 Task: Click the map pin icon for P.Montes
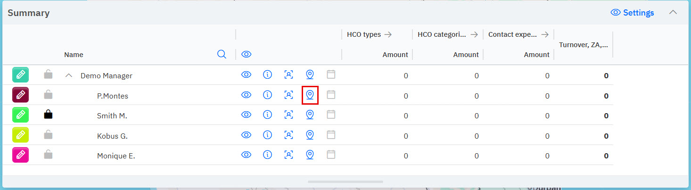[x=310, y=95]
